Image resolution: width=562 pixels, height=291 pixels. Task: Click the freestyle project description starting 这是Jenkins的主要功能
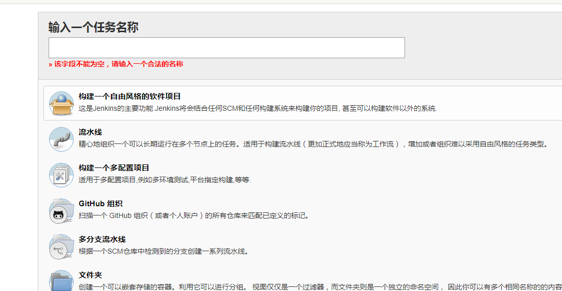coord(258,108)
